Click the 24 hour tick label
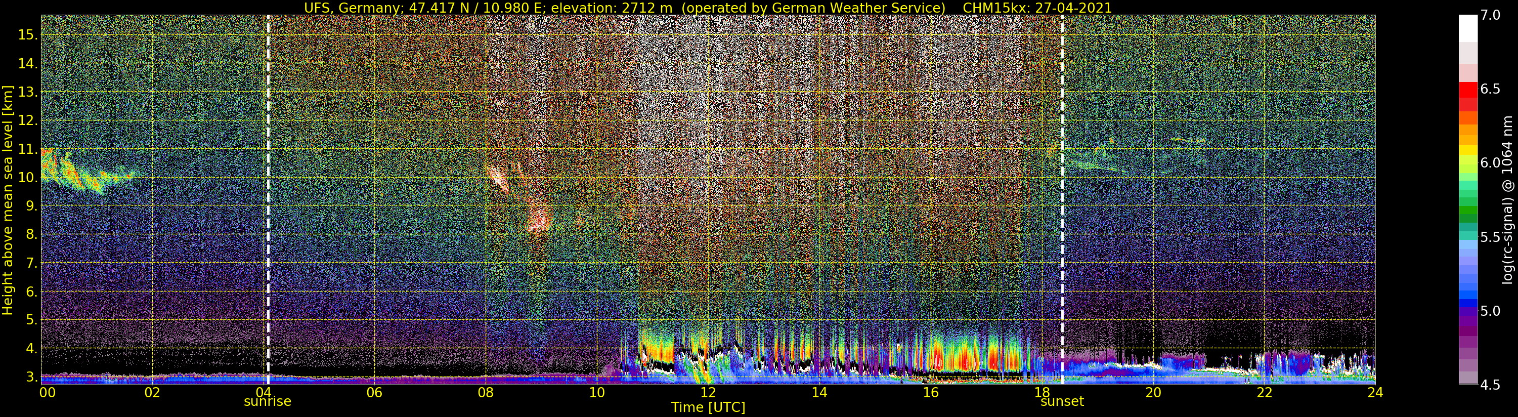The height and width of the screenshot is (417, 1518). click(x=1375, y=392)
